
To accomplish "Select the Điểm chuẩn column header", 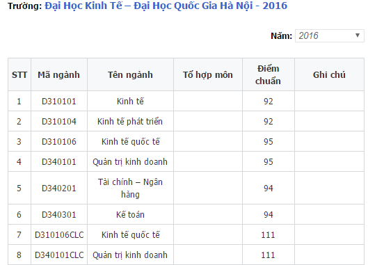I will 269,74.
